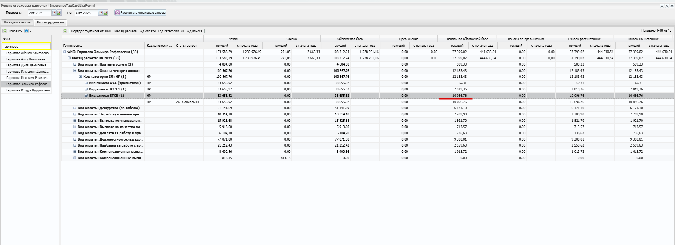Image resolution: width=675 pixels, height=245 pixels.
Task: Click 'Статья затрат' column header
Action: [188, 46]
